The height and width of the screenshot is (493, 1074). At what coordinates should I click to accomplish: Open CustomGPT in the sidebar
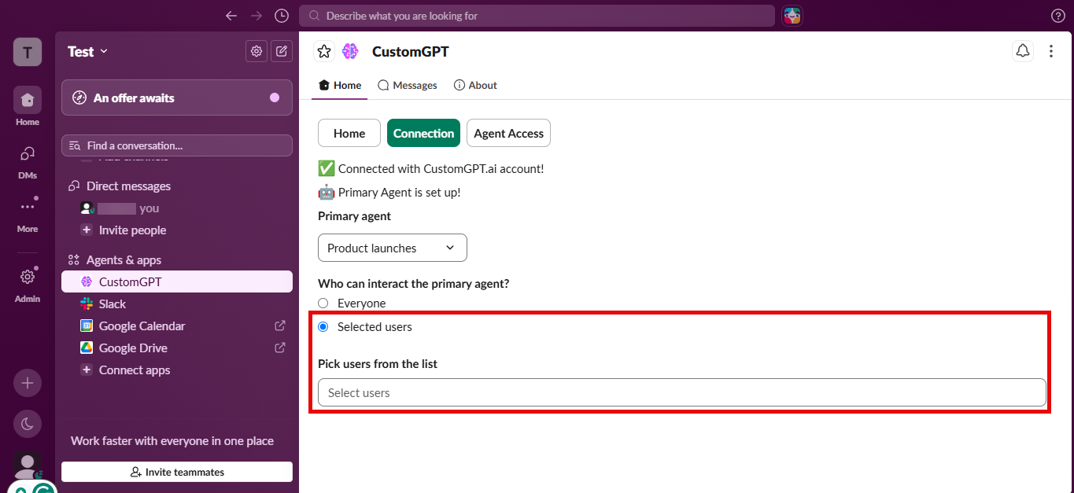[x=177, y=281]
